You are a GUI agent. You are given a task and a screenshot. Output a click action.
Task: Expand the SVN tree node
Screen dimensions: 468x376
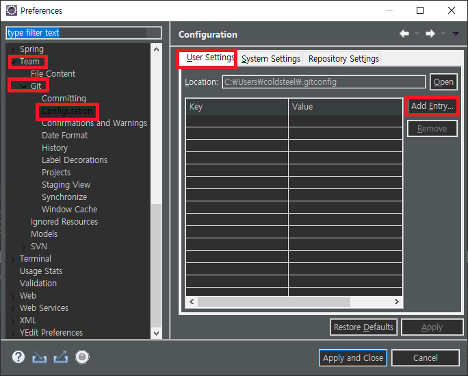tap(24, 247)
